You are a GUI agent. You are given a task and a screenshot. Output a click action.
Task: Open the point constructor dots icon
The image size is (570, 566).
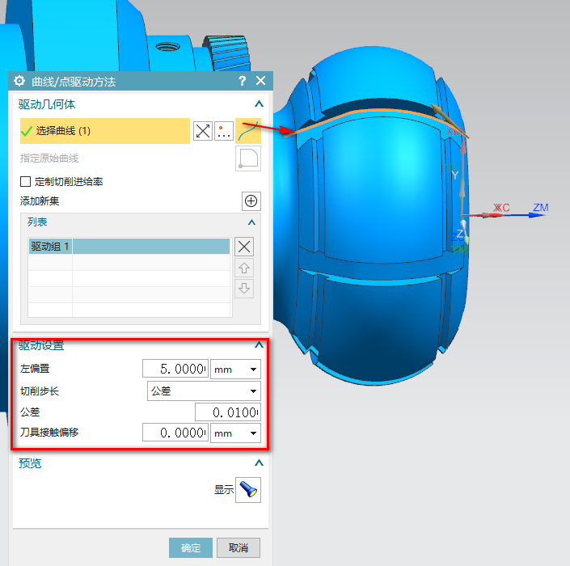224,131
